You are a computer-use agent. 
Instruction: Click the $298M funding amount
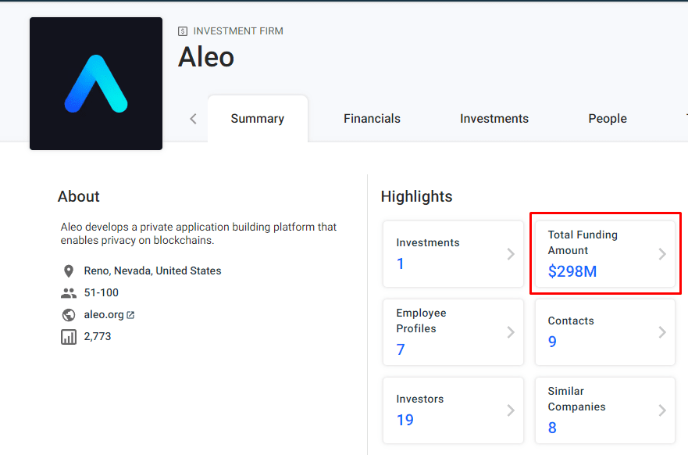(572, 271)
